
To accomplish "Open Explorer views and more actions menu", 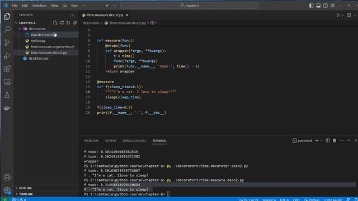I will pos(72,15).
